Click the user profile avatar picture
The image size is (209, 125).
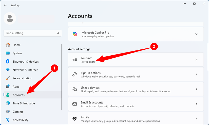10,19
